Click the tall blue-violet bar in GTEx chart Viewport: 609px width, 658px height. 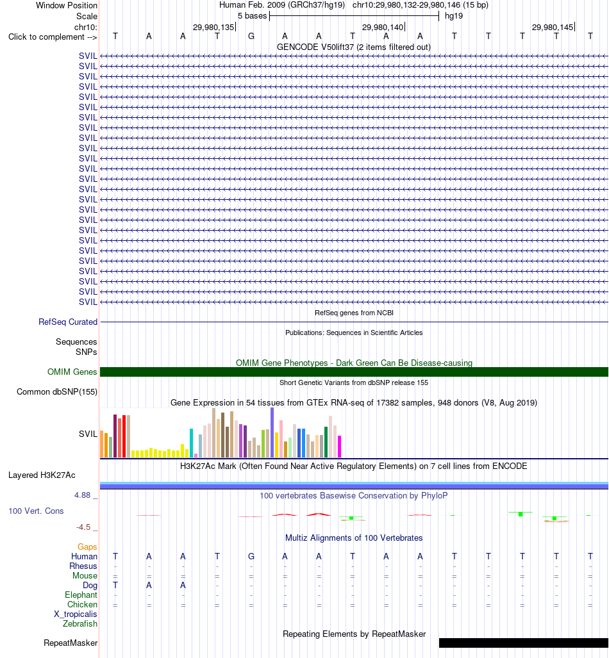(272, 432)
